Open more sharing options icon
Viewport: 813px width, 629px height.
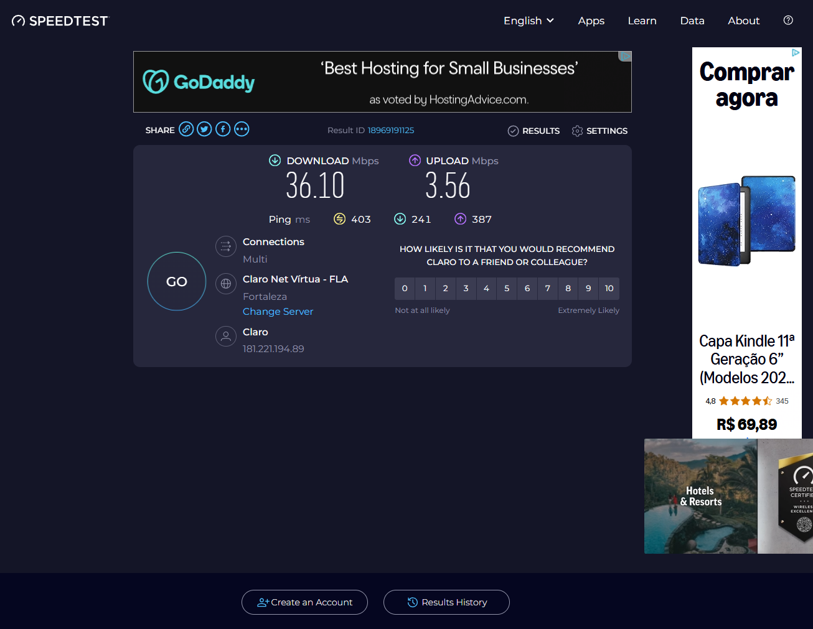242,129
